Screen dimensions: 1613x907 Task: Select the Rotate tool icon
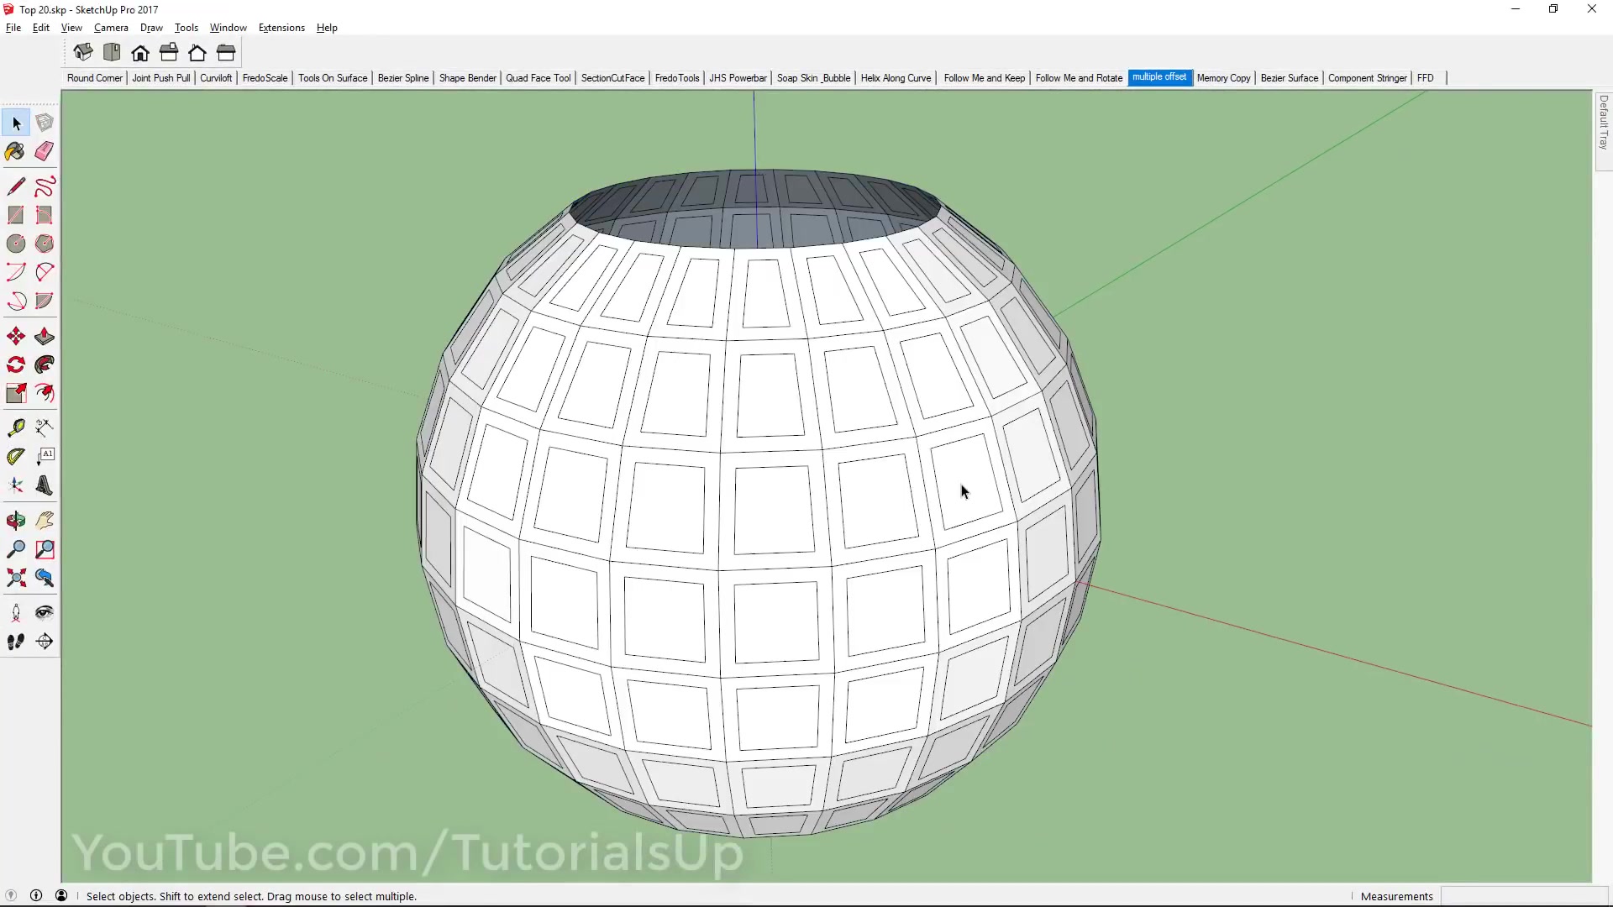15,364
